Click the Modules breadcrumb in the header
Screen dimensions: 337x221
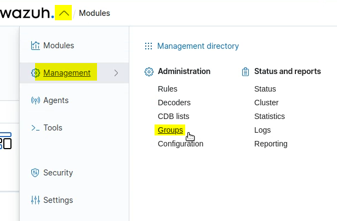pyautogui.click(x=94, y=13)
